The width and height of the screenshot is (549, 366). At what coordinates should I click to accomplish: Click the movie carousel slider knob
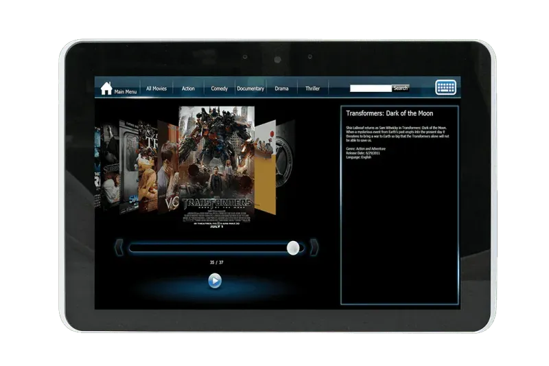(293, 249)
